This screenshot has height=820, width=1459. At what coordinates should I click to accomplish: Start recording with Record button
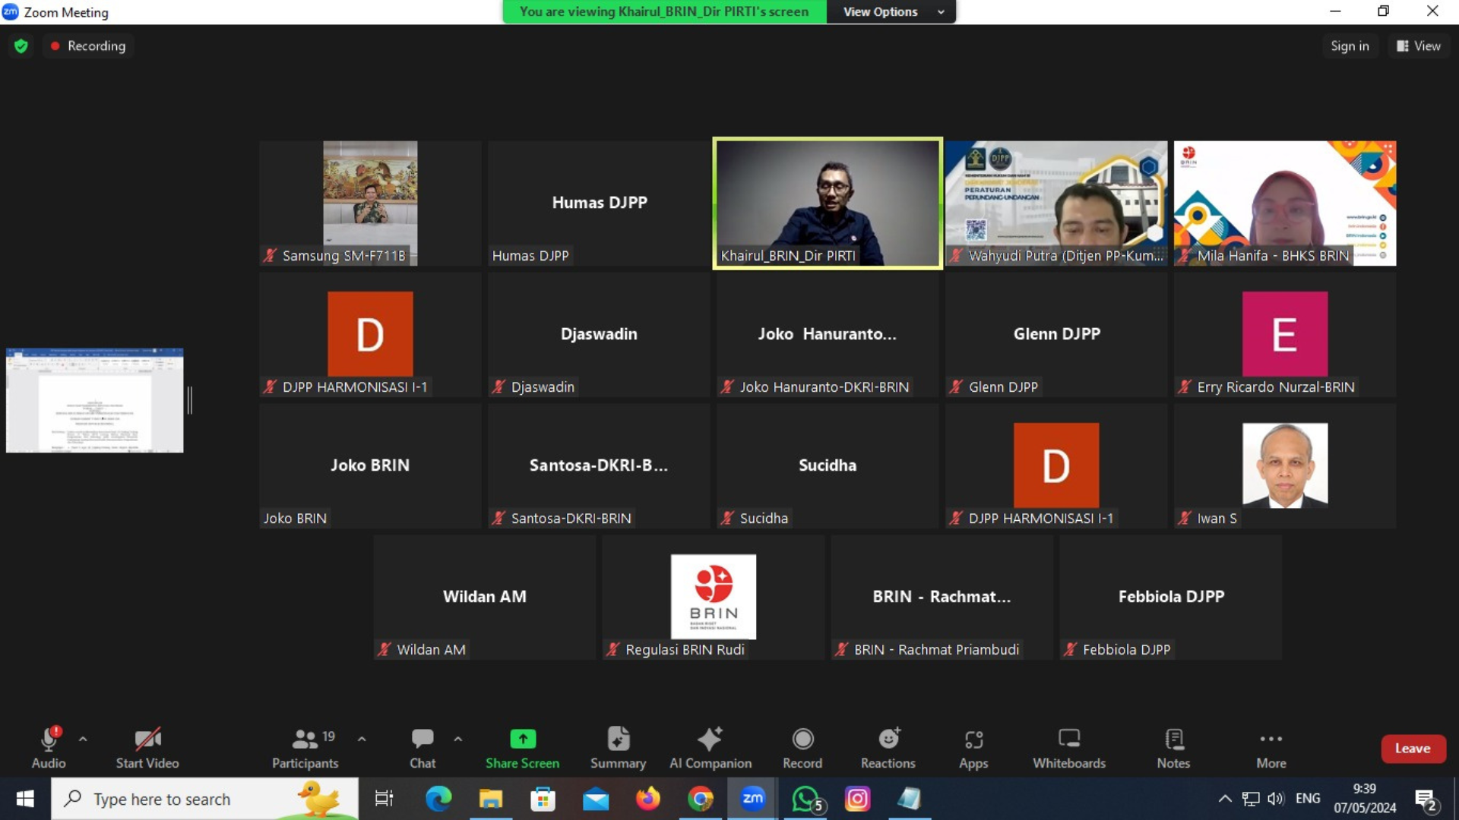(802, 748)
